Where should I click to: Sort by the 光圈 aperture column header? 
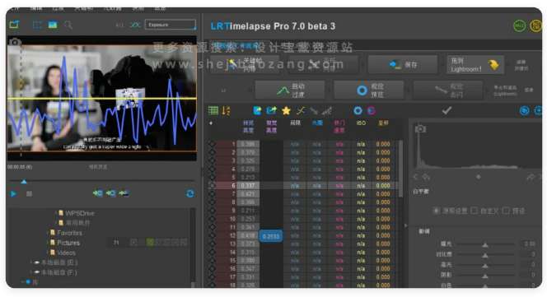317,123
